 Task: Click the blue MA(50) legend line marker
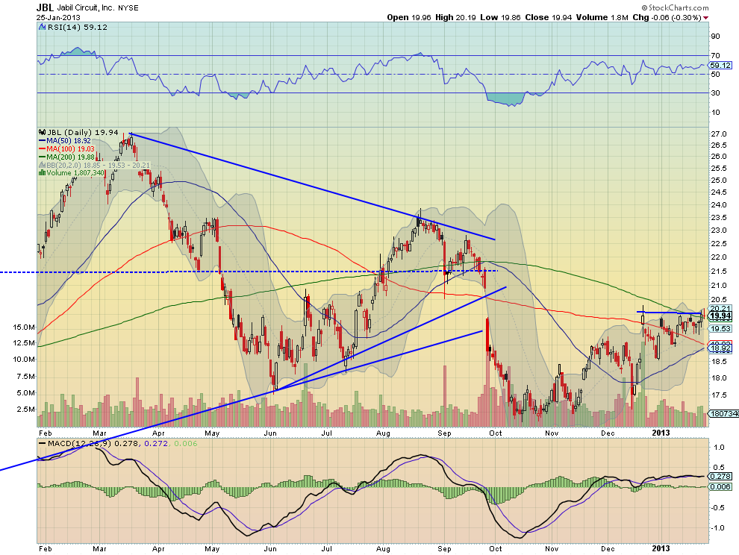point(43,139)
